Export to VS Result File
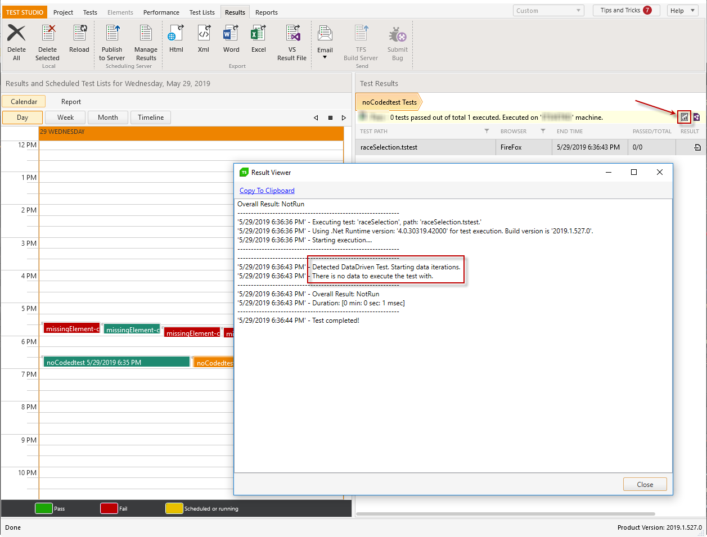The width and height of the screenshot is (707, 537). [x=292, y=34]
